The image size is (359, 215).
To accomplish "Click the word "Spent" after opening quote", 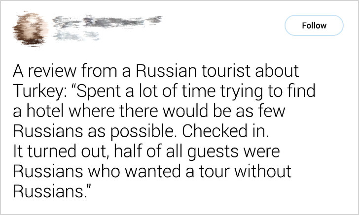I will tap(97, 92).
